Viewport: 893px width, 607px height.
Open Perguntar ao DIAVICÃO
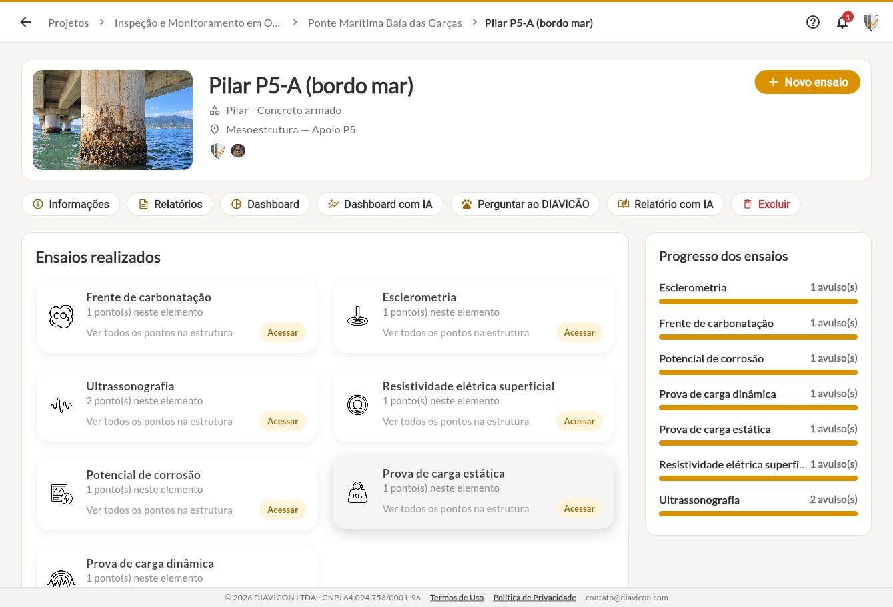click(525, 204)
